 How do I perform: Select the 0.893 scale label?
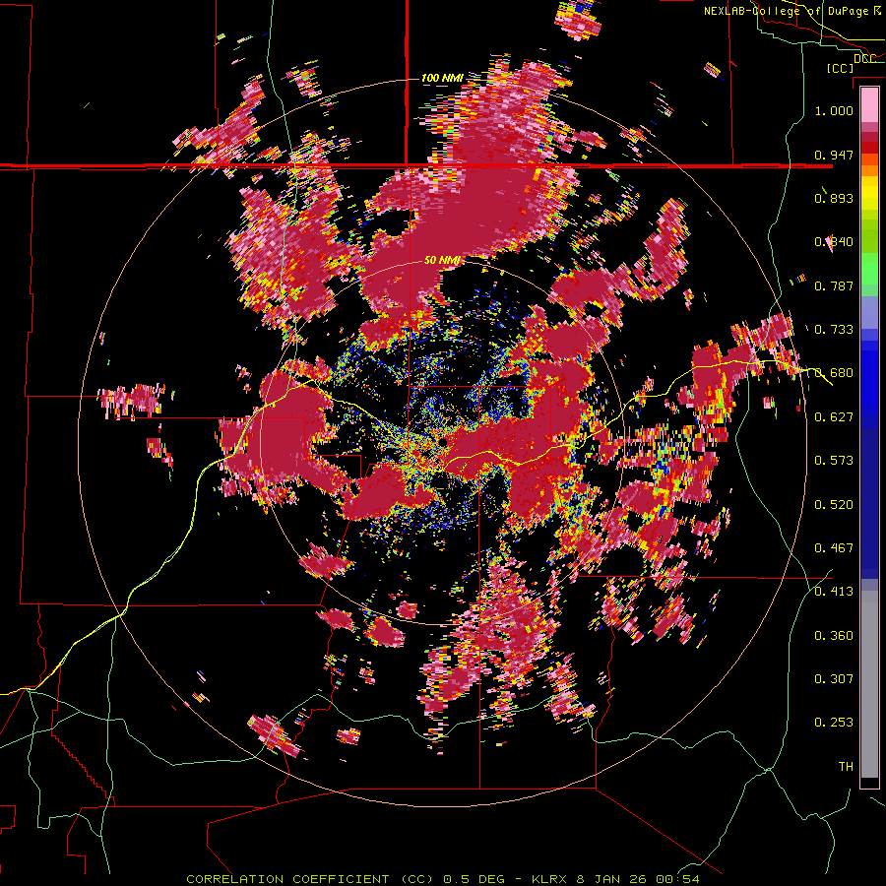(x=834, y=198)
